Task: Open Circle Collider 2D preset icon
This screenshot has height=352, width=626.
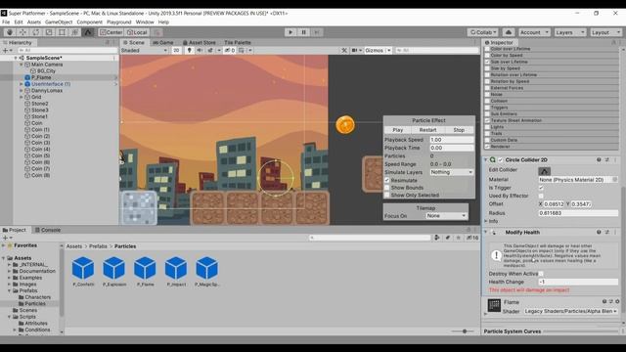Action: 607,159
